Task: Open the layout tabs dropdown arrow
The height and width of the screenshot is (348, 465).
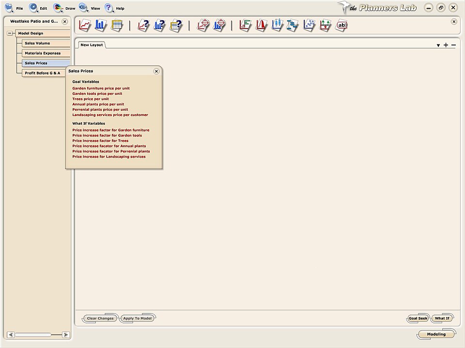Action: click(438, 45)
